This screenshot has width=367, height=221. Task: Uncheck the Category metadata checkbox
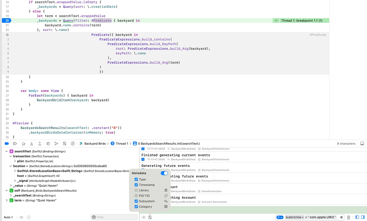coord(136,207)
